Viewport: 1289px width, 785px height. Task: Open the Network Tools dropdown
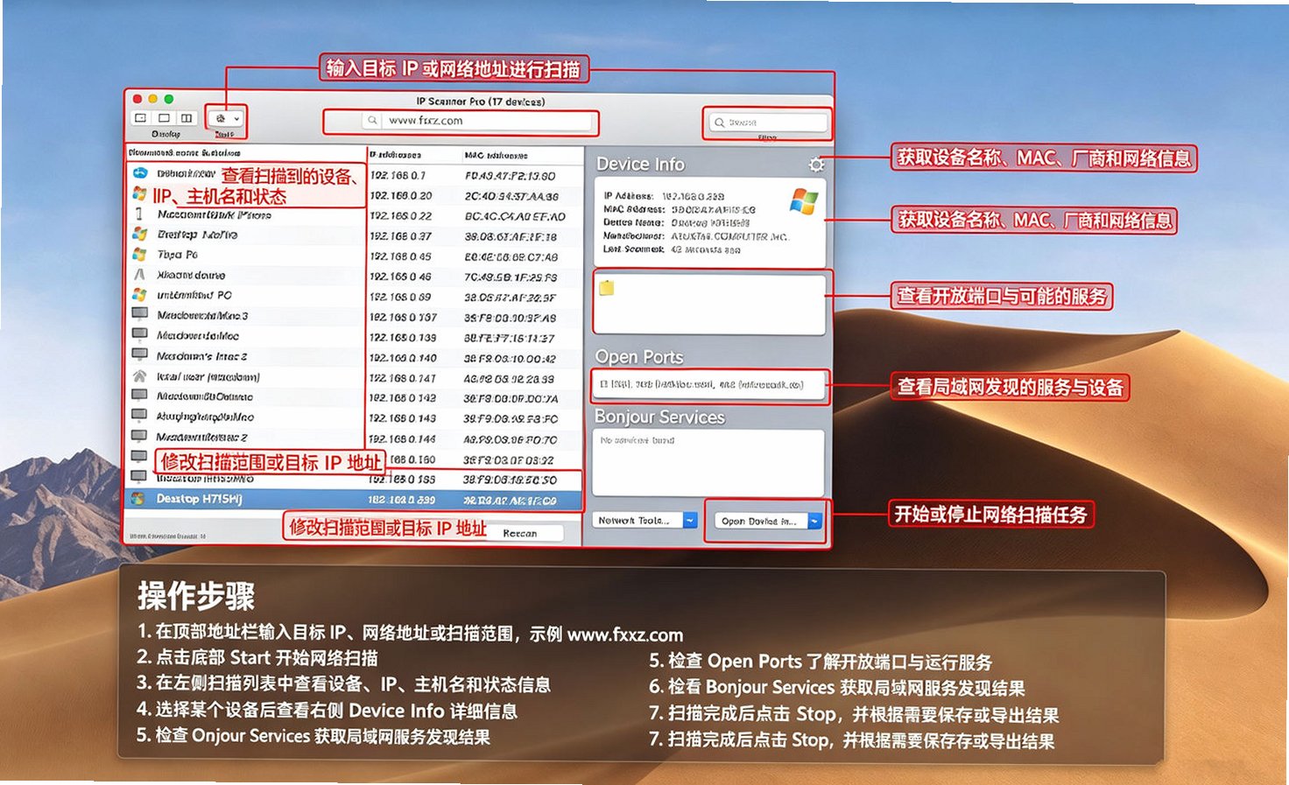[x=645, y=520]
